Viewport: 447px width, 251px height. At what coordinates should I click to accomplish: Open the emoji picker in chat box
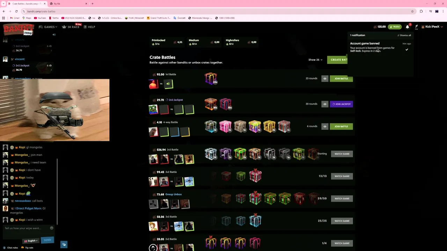51,228
